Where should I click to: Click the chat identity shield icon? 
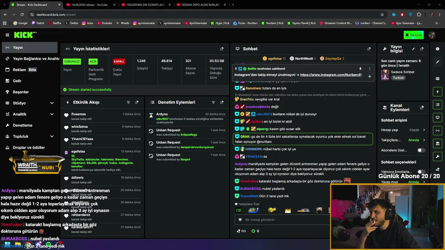(240, 220)
